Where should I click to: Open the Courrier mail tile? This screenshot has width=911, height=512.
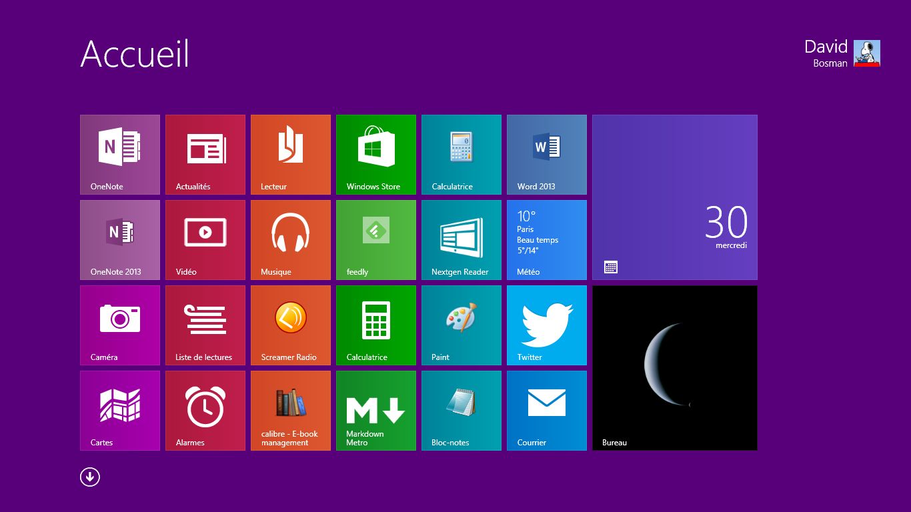546,411
